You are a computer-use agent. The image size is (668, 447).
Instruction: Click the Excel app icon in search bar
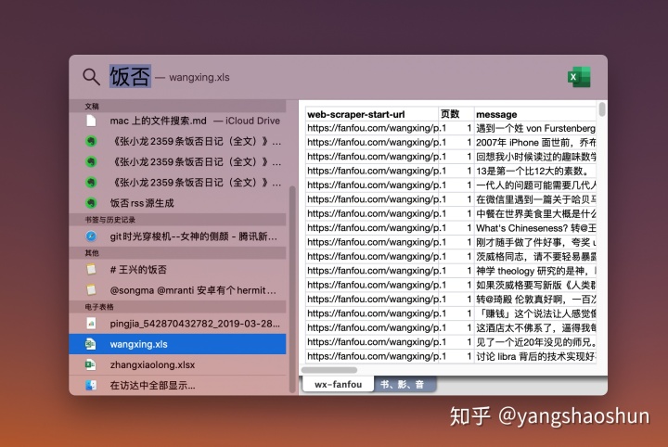(579, 77)
